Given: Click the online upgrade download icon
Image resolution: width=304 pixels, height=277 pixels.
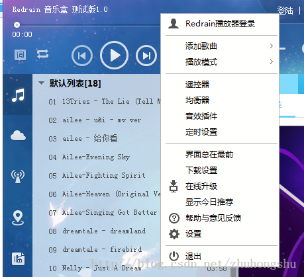Looking at the screenshot, I should coord(174,186).
